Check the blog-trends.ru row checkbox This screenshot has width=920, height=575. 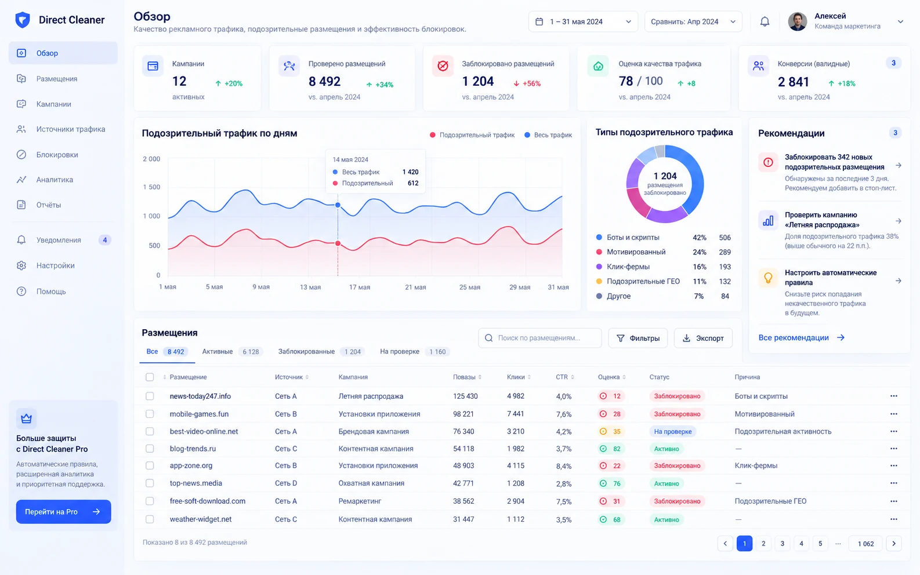[x=150, y=449]
